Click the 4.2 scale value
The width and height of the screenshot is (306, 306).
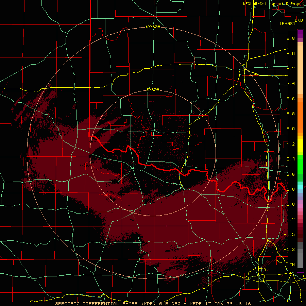pos(291,144)
